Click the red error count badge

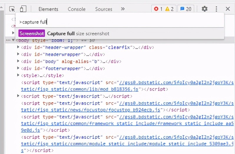[x=158, y=9]
